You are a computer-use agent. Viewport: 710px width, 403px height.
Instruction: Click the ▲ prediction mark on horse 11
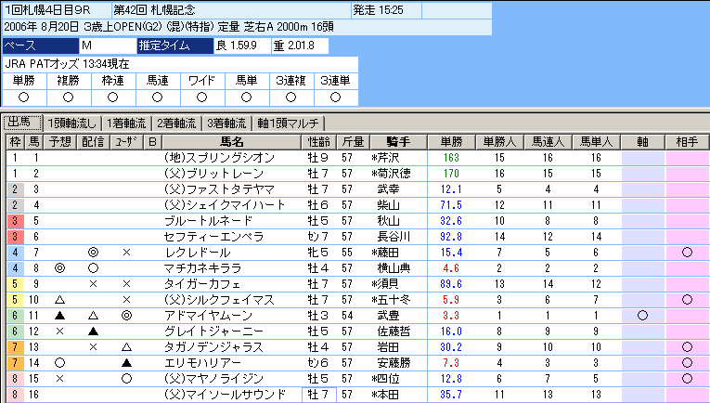pos(60,316)
